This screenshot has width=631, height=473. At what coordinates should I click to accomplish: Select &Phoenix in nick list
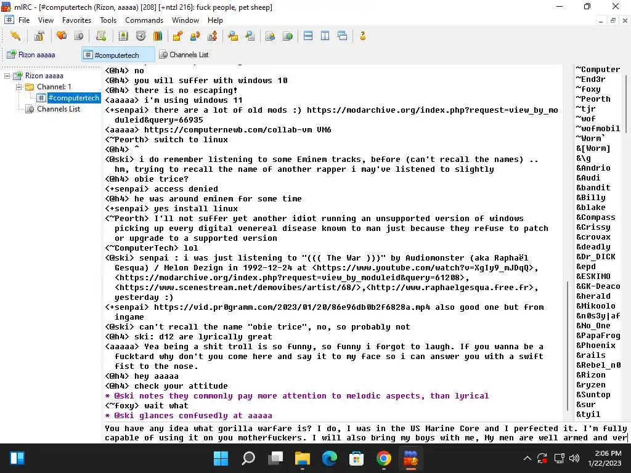tap(596, 346)
